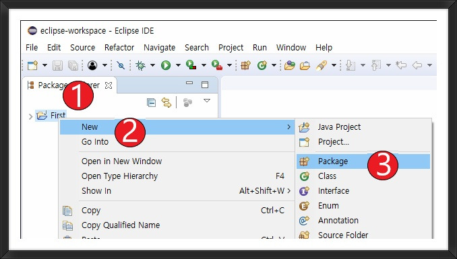Click the New Java Class toolbar icon

click(262, 65)
